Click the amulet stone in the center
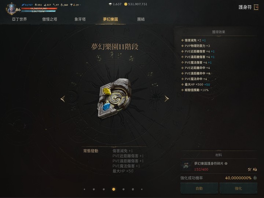This screenshot has height=198, width=264. tap(114, 99)
